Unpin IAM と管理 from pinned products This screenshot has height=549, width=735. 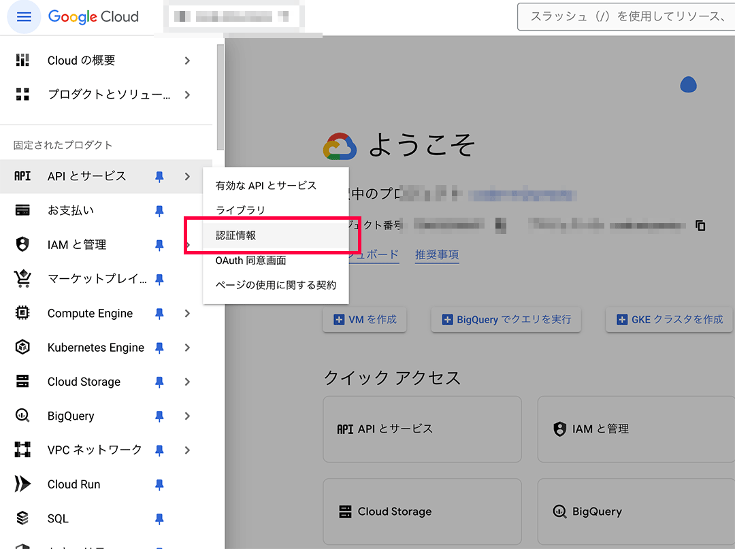[x=159, y=245]
